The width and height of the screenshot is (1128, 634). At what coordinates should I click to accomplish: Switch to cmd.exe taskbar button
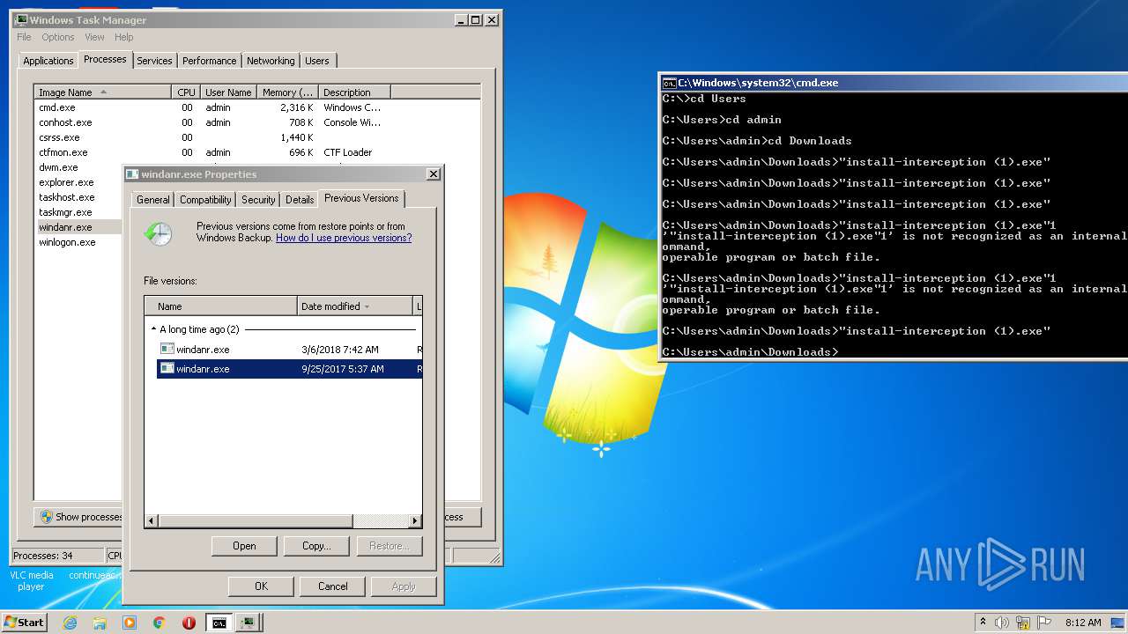tap(219, 623)
